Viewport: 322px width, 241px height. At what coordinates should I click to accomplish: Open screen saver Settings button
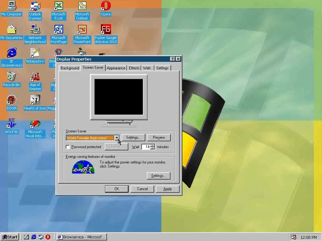pos(133,137)
